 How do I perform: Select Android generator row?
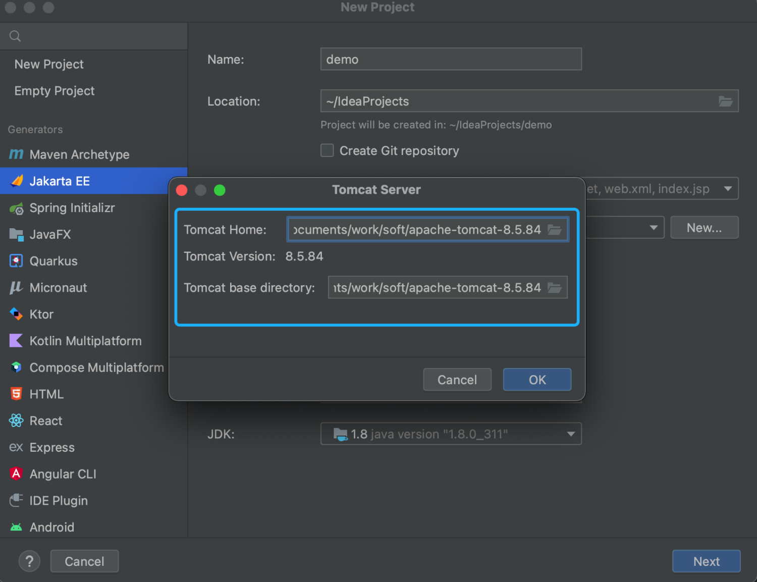click(93, 527)
